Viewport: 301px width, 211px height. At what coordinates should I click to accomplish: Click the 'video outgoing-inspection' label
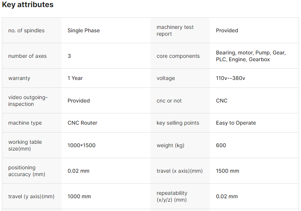tap(28, 101)
